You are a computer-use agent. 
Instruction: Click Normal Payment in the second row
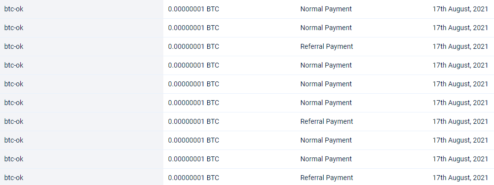coord(326,28)
